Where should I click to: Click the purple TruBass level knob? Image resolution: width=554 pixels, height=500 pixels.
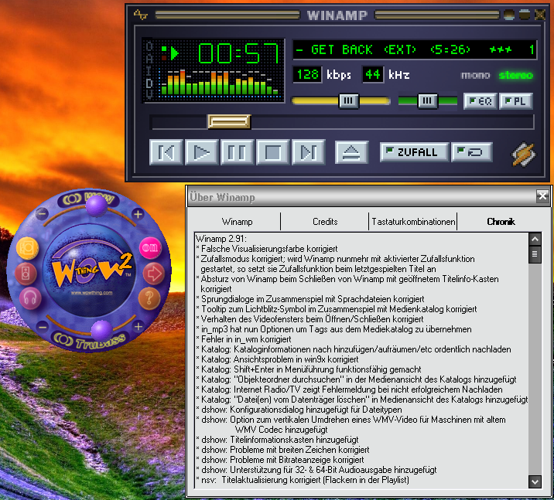[x=102, y=331]
